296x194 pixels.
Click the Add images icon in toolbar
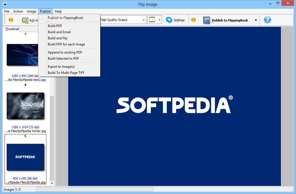[x=25, y=20]
